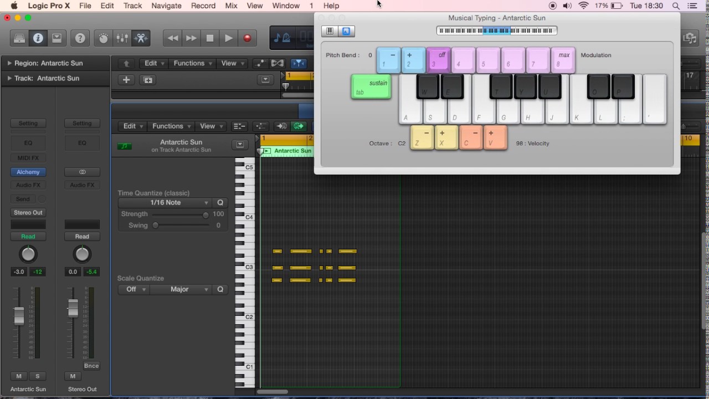Toggle Flex icon in tracks toolbar
The height and width of the screenshot is (399, 709).
tap(278, 63)
